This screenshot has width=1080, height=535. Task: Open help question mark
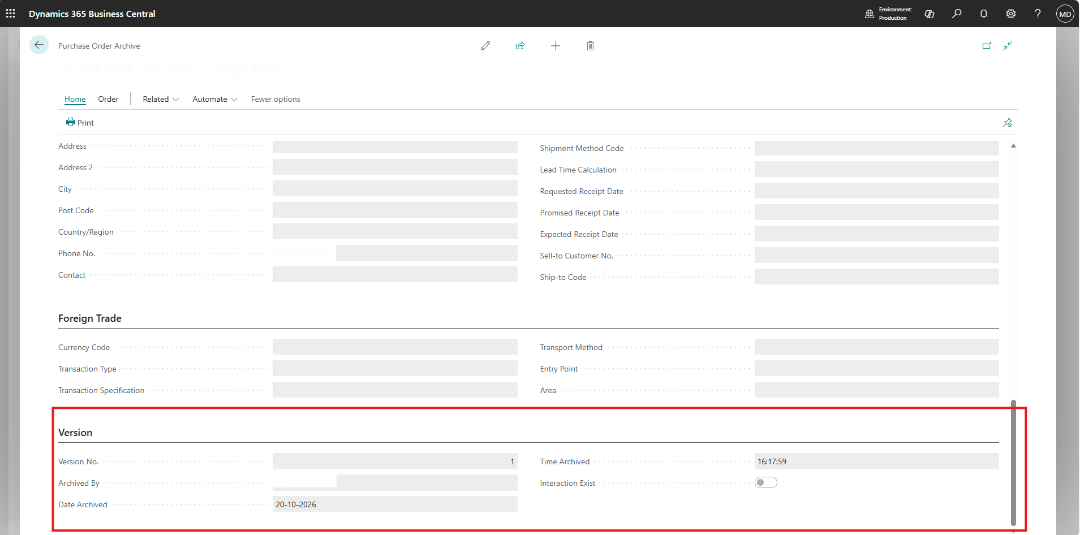coord(1038,14)
